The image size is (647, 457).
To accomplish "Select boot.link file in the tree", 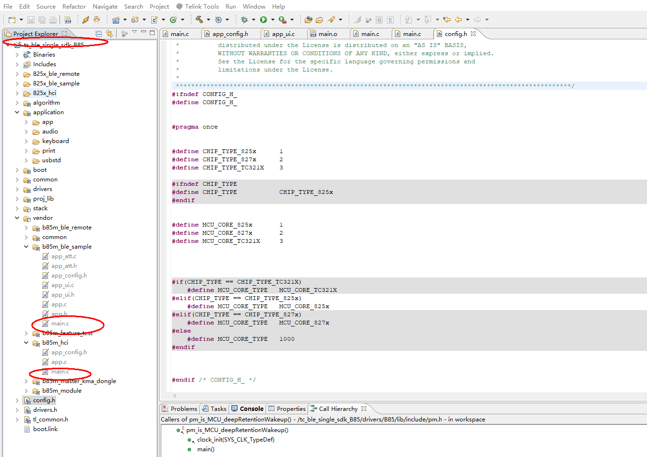I will (45, 429).
